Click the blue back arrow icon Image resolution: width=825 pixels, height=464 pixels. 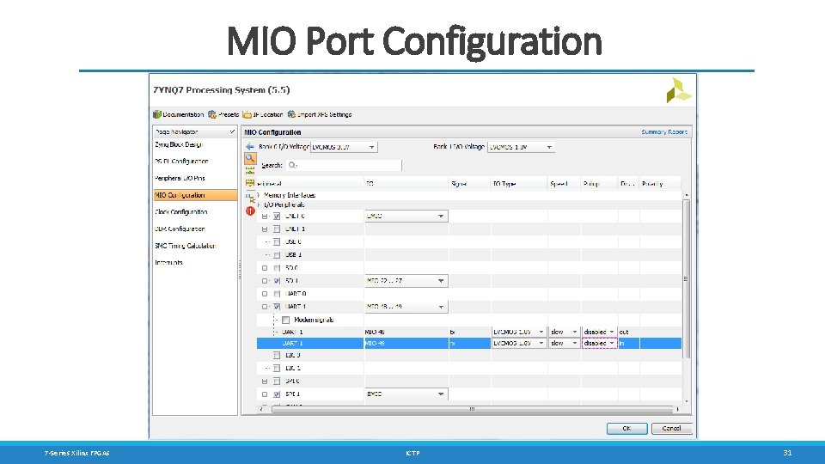(x=250, y=147)
